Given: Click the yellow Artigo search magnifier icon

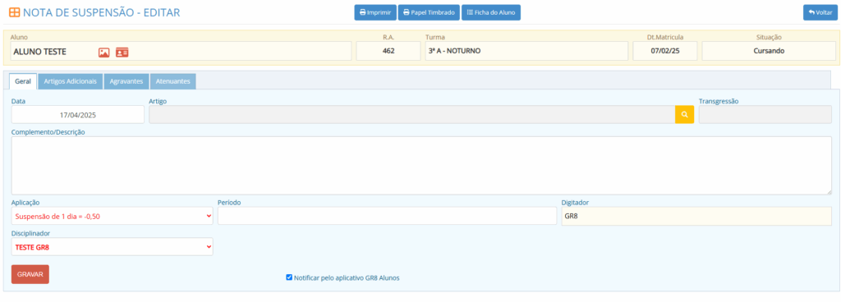Looking at the screenshot, I should pos(684,115).
